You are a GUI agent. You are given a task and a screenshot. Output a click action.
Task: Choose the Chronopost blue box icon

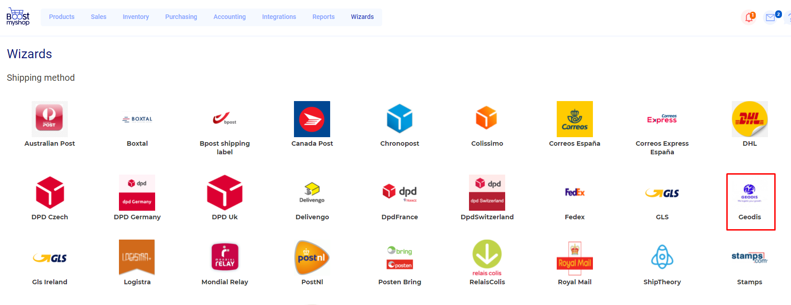pyautogui.click(x=400, y=119)
